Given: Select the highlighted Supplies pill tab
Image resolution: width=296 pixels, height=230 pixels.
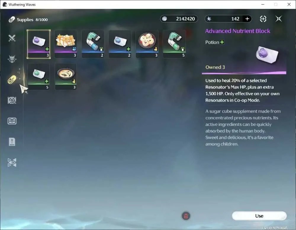Looking at the screenshot, I should tap(12, 80).
